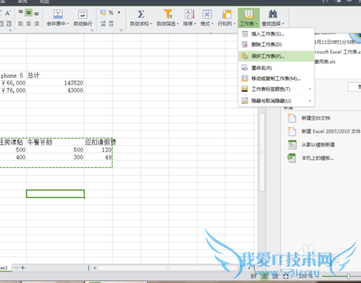Viewport: 361px width, 283px height.
Task: Choose Insert Worksheet (插入工作表) menu item
Action: click(277, 34)
